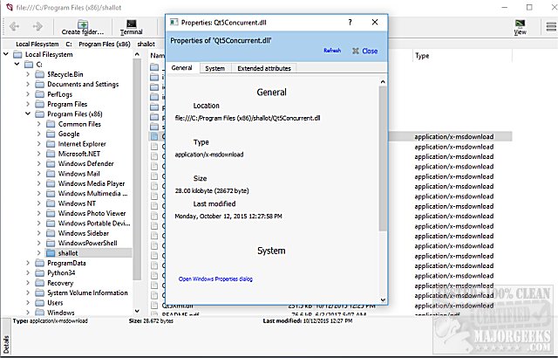558x358 pixels.
Task: Select the shallot folder in tree
Action: click(68, 253)
